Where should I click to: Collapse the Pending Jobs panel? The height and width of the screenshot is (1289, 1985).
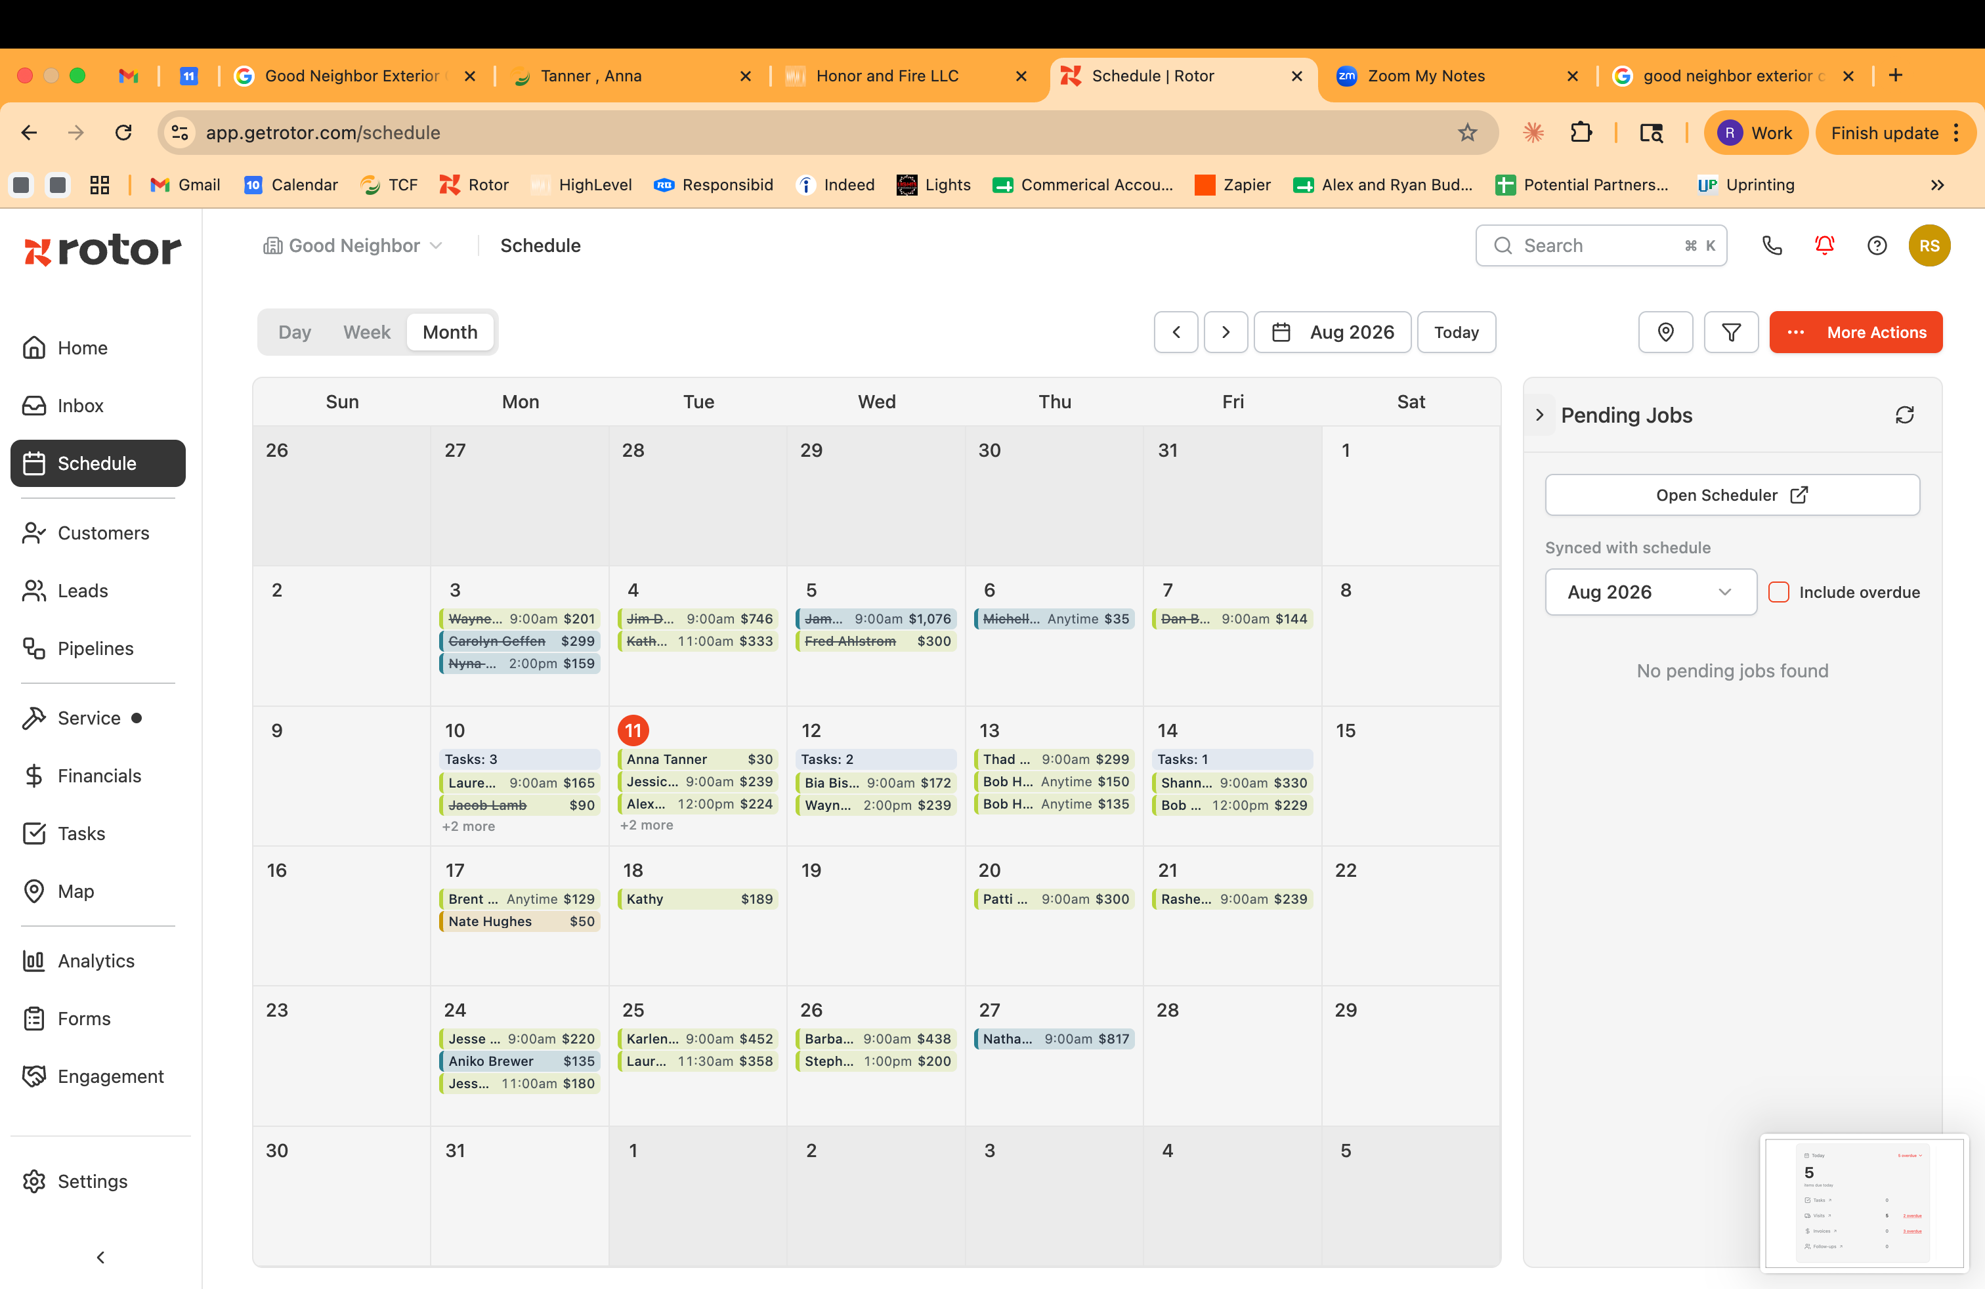(1540, 414)
